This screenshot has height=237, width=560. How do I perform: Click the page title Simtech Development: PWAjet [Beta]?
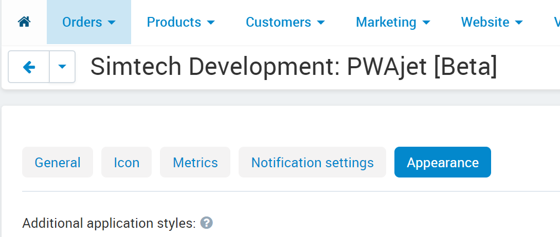294,67
